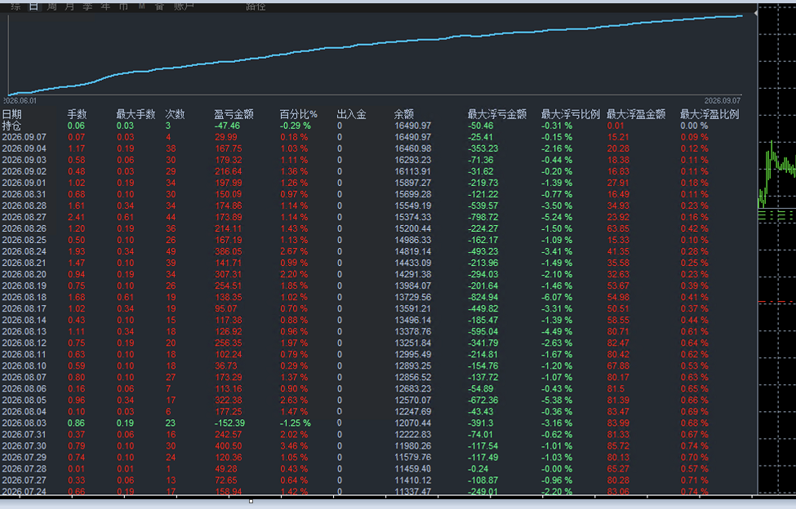Click the 最大浮亏金额 column header
The height and width of the screenshot is (509, 796).
coord(497,114)
